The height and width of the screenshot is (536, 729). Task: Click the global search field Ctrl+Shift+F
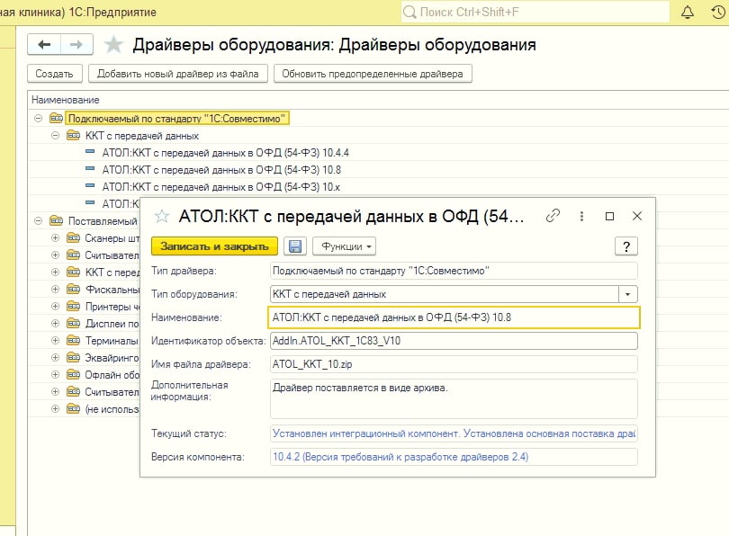click(x=535, y=12)
